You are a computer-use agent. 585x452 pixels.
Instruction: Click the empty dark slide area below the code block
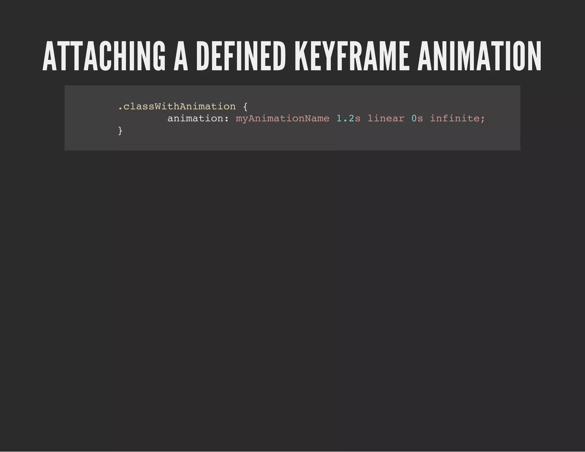pyautogui.click(x=292, y=286)
